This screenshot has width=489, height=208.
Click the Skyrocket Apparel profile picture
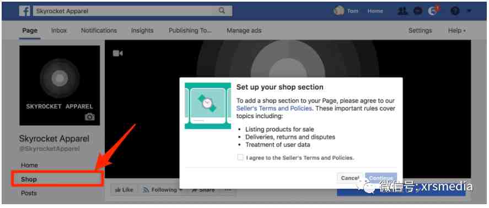pyautogui.click(x=60, y=86)
